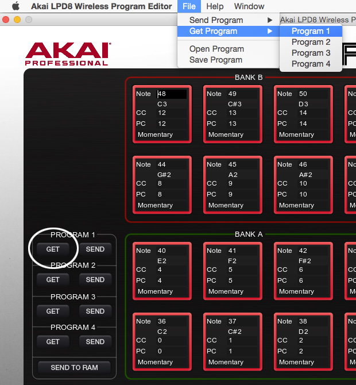Toggle Momentary mode on E2 pad
Image resolution: width=356 pixels, height=385 pixels.
[162, 291]
